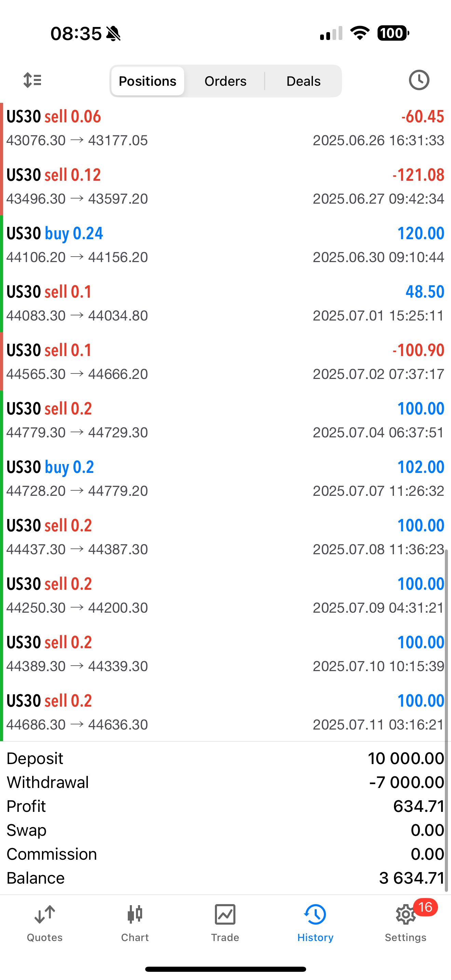This screenshot has height=980, width=451.
Task: Open the sort order icon
Action: [32, 80]
